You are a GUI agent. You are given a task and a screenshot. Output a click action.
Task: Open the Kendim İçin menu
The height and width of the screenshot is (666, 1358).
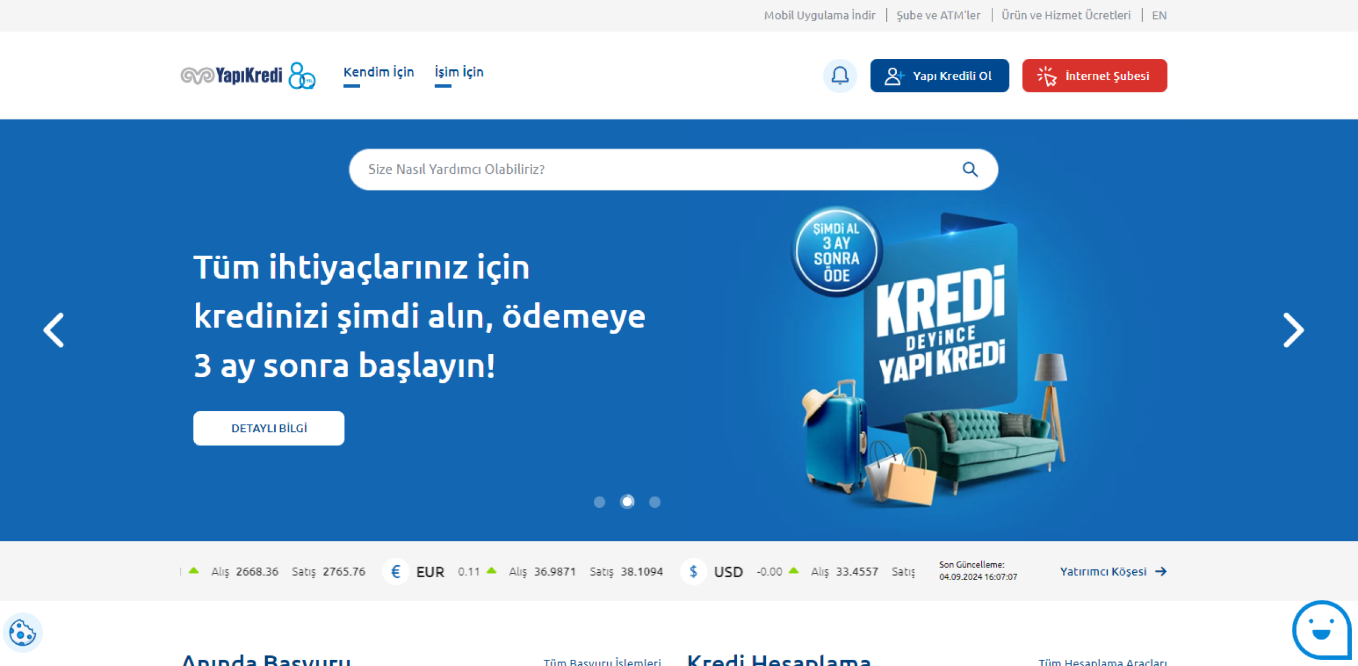[378, 72]
